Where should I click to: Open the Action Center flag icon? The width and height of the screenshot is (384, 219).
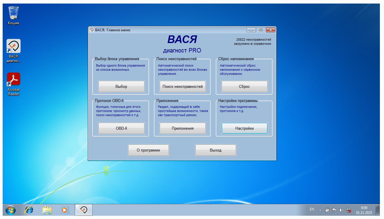click(334, 210)
